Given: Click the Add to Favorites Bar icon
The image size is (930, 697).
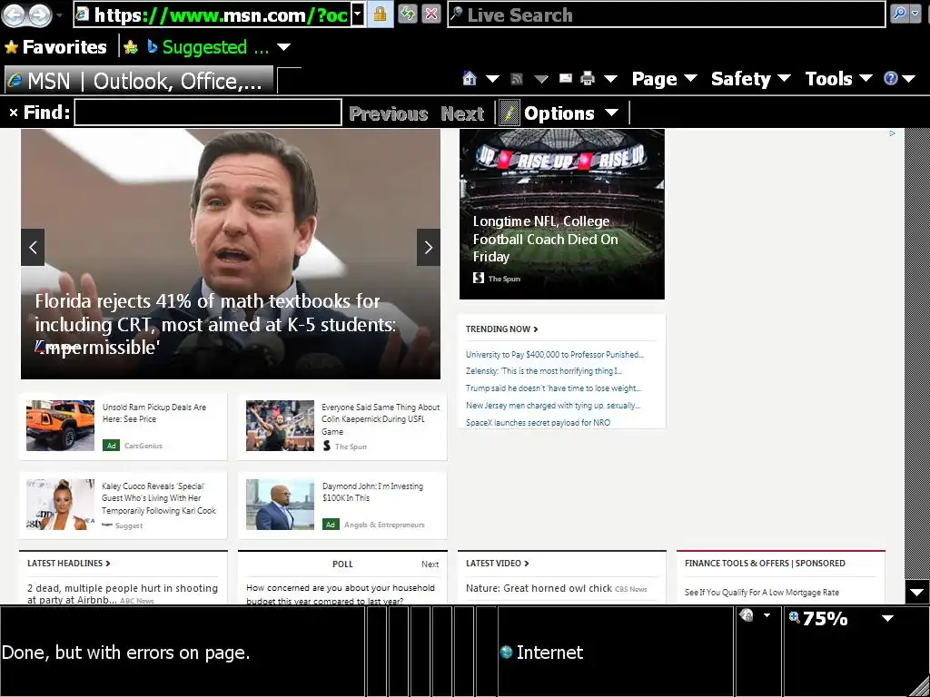Looking at the screenshot, I should pyautogui.click(x=131, y=47).
